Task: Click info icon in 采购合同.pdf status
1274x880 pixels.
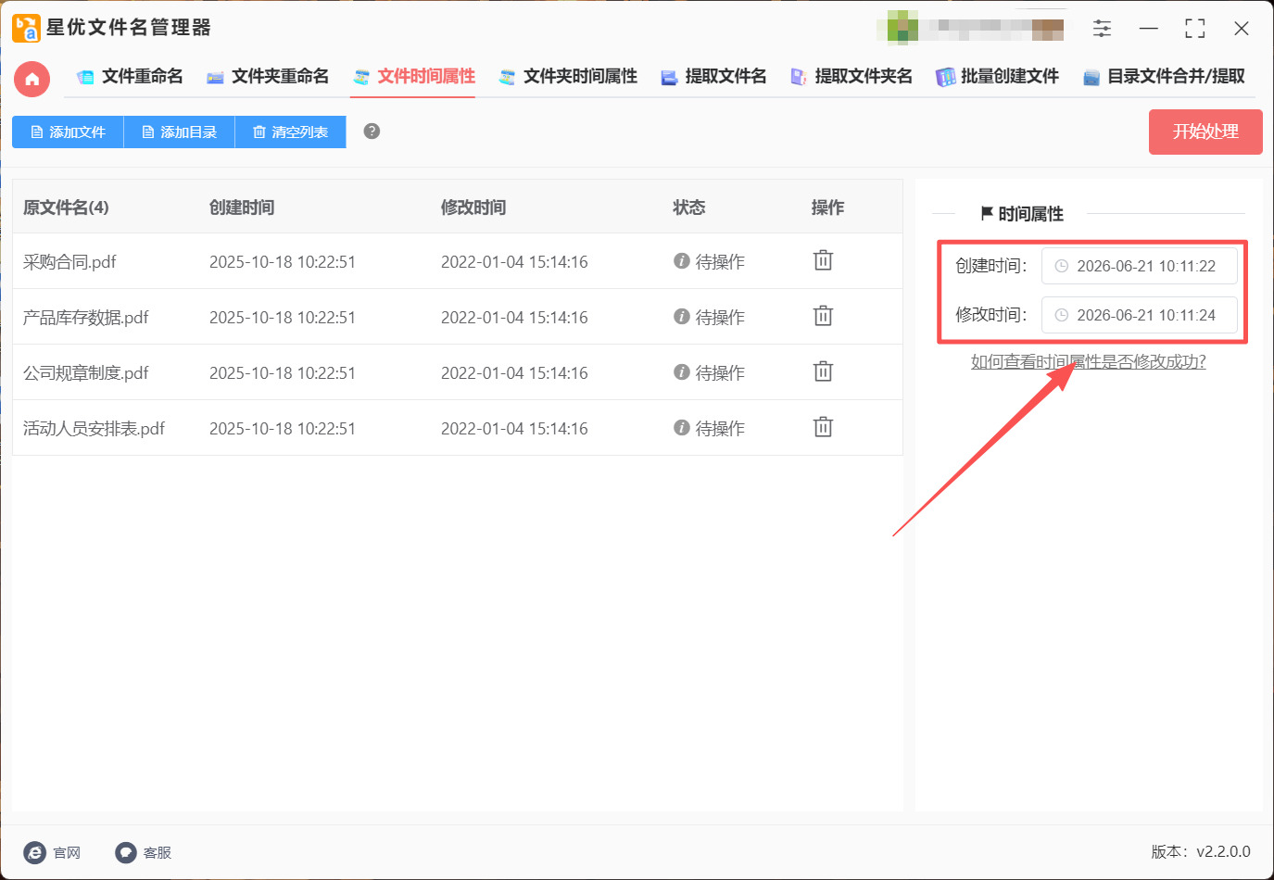Action: click(682, 261)
